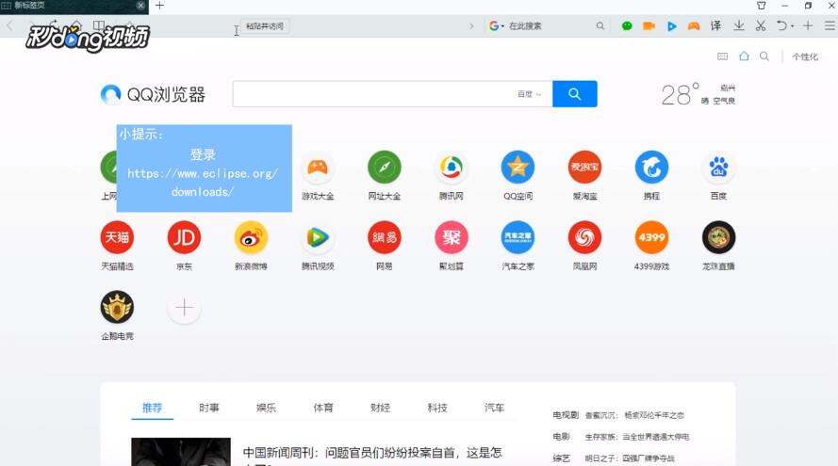Open the Google search engine selector

(497, 25)
